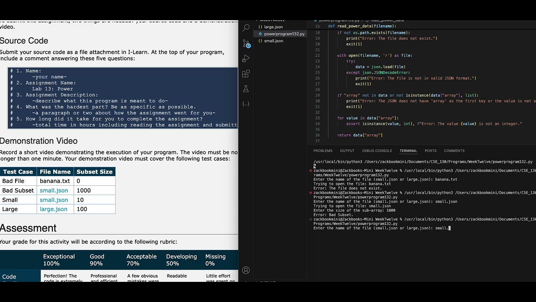This screenshot has height=302, width=536.
Task: Click the read_power_data breadcrumb in editor
Action: pos(387,20)
